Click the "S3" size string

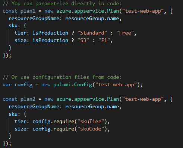[83, 41]
